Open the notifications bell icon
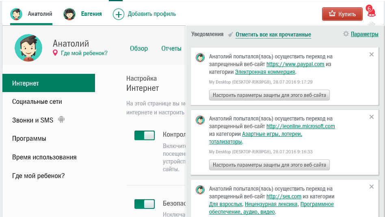 click(x=371, y=12)
